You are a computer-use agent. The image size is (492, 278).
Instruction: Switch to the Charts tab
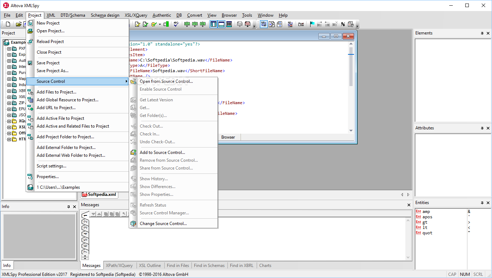click(x=265, y=266)
